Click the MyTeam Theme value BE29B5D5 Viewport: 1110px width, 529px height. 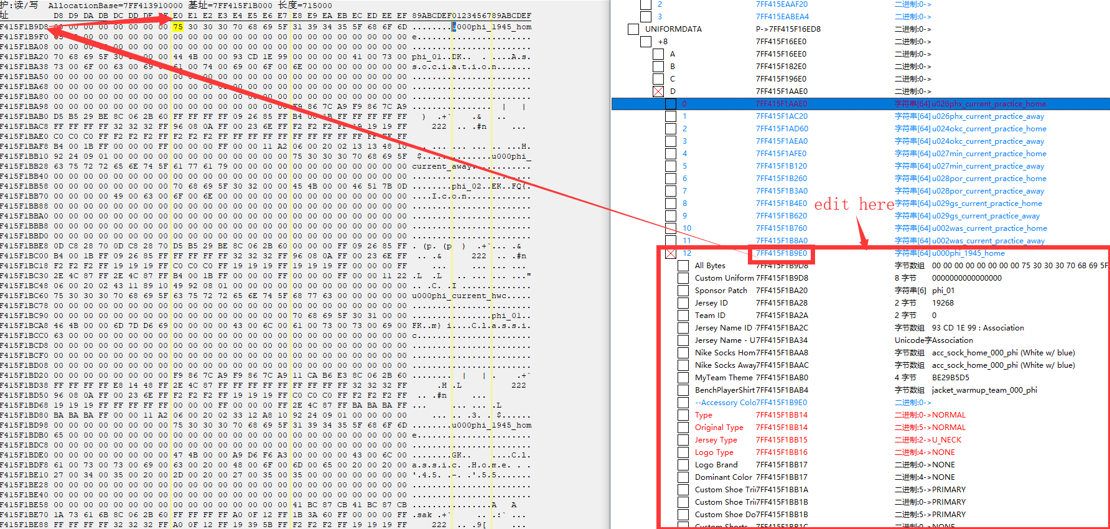(951, 378)
